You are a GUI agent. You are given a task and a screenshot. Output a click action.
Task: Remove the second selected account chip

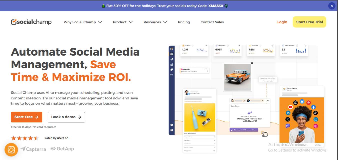(x=263, y=101)
